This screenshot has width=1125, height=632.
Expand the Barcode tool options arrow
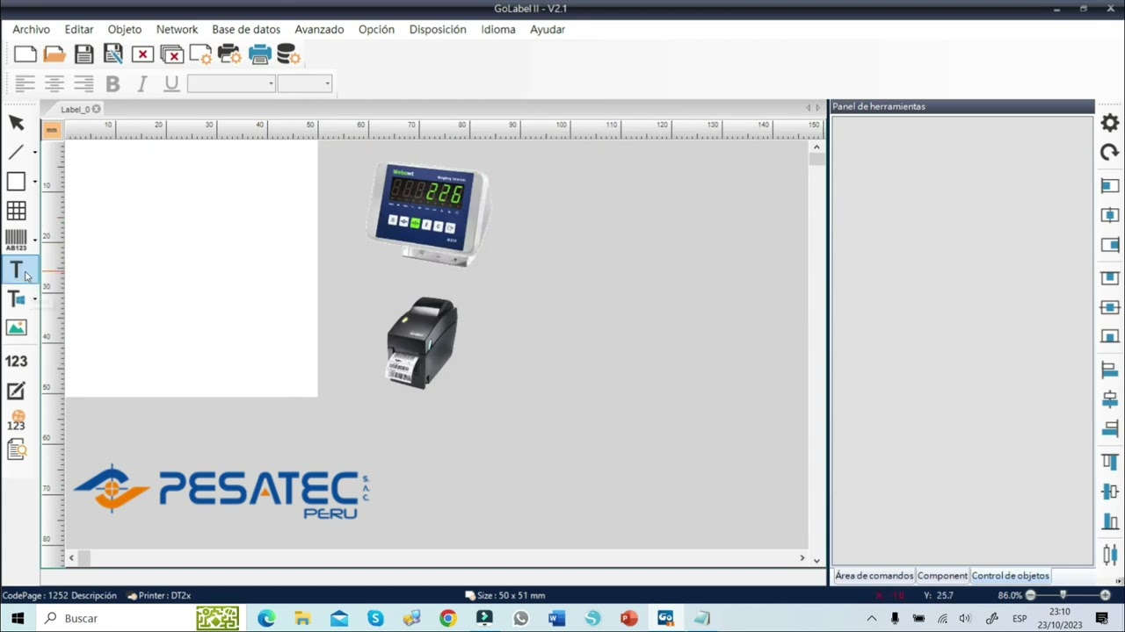click(x=34, y=240)
